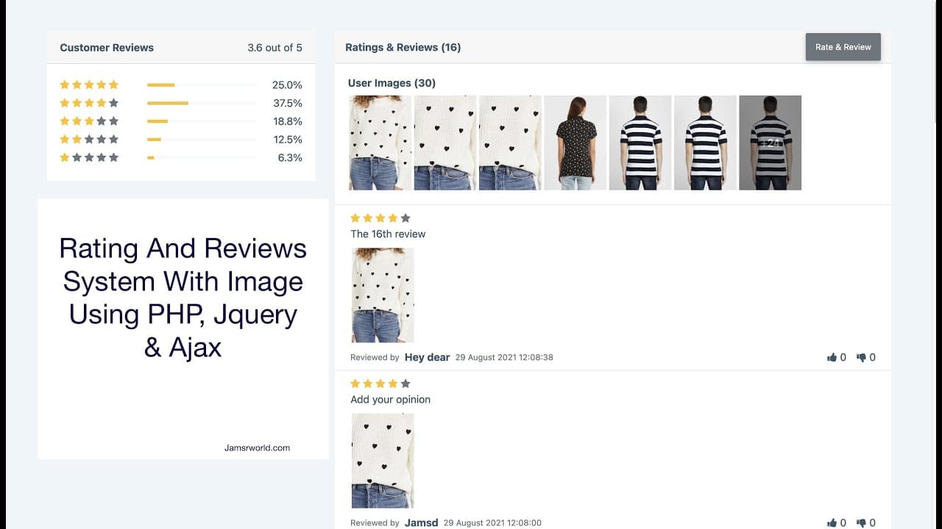Click the 6.3% progress bar
Screen dimensions: 942x529
click(x=202, y=157)
